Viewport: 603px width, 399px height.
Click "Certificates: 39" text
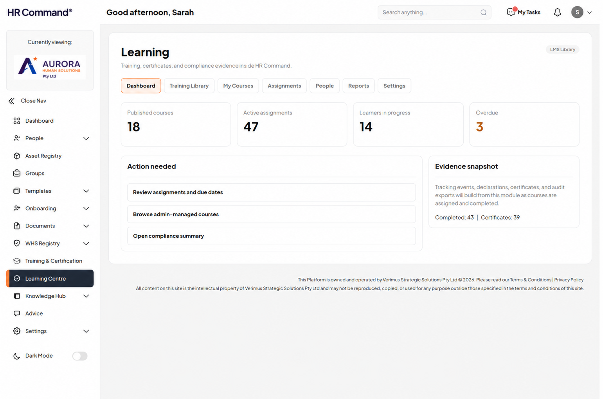[x=500, y=218]
